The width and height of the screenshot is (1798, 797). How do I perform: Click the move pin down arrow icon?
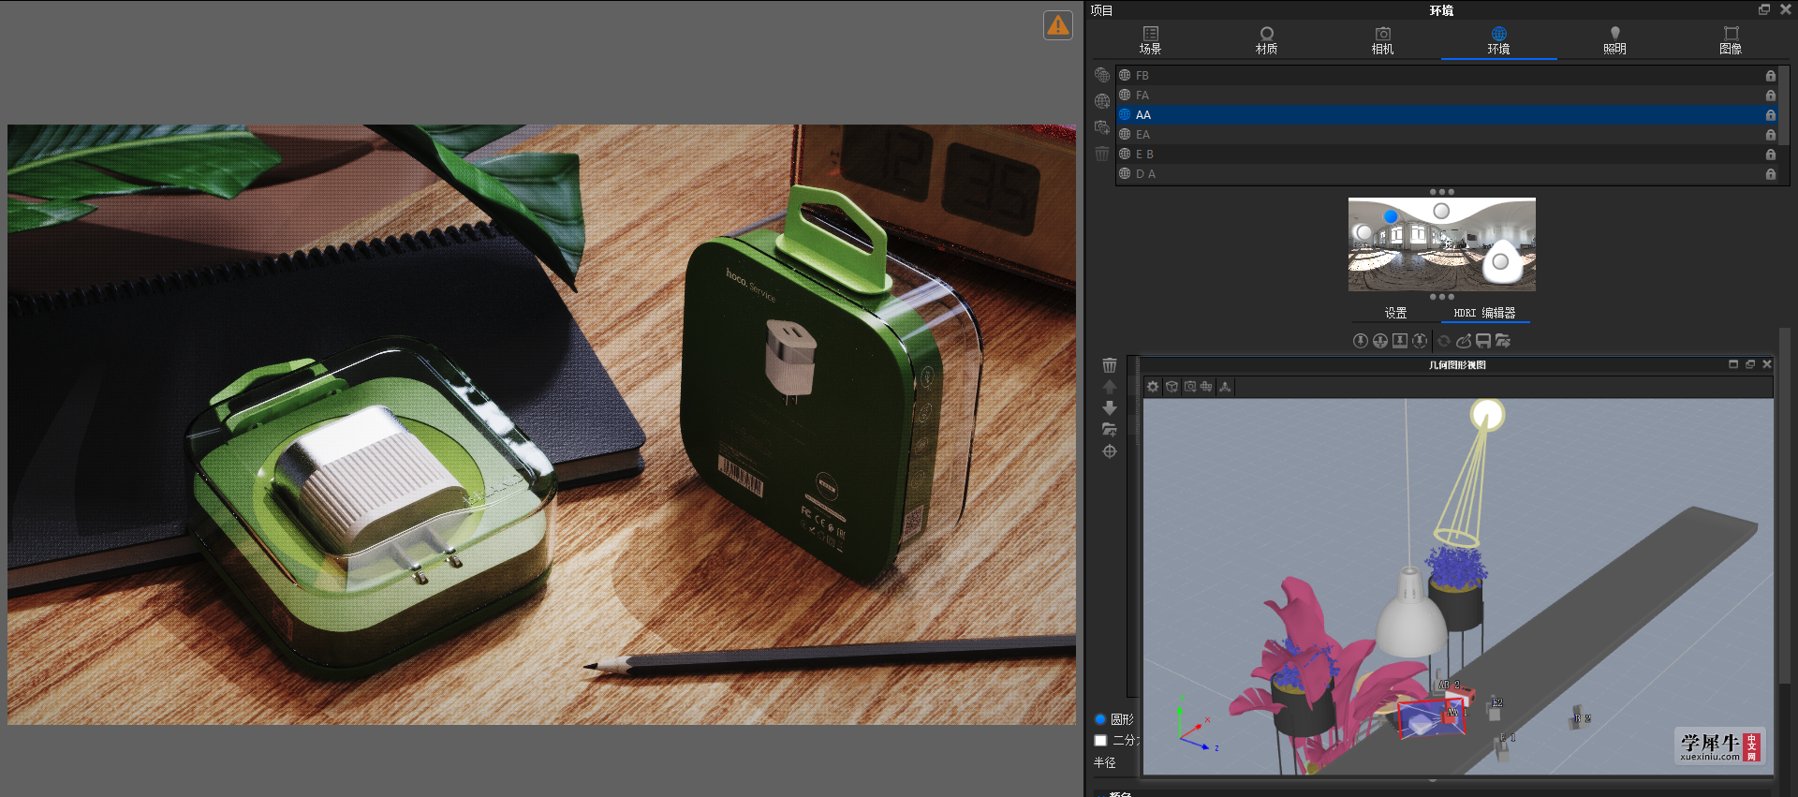coord(1110,408)
